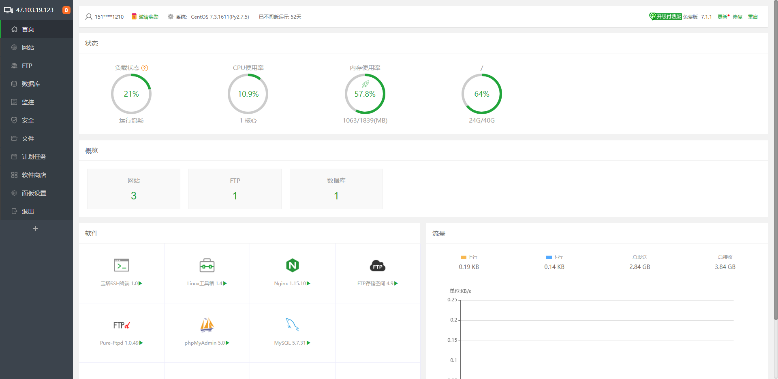Open the Pure-Ftpd software icon
778x379 pixels.
point(122,325)
